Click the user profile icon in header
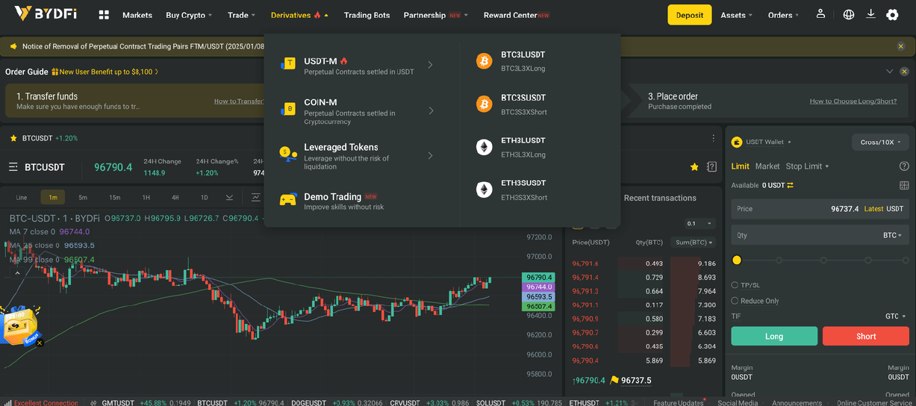This screenshot has width=916, height=406. (x=820, y=14)
